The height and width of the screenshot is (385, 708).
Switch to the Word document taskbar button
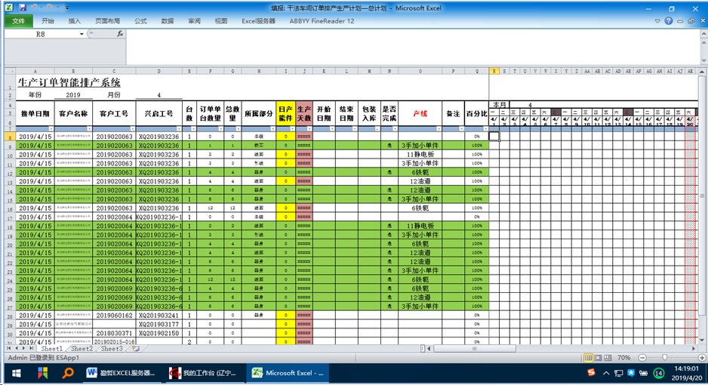pos(122,373)
